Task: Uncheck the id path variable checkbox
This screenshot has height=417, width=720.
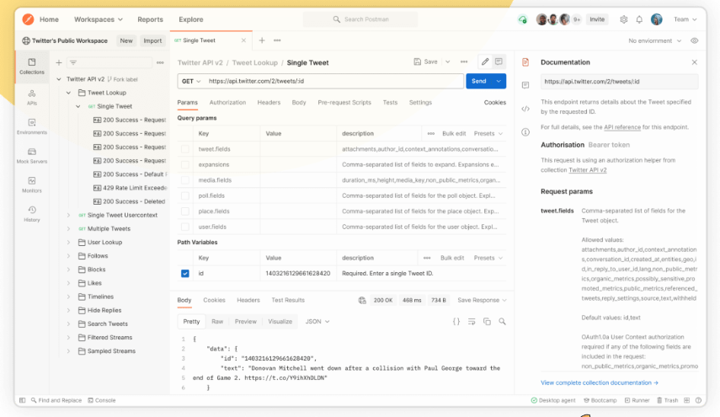Action: point(185,273)
